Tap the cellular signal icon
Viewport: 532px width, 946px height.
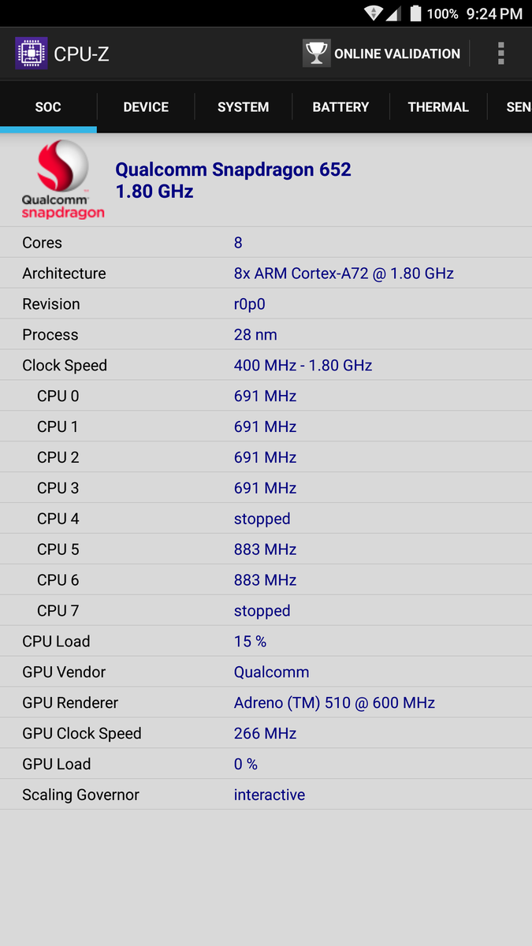click(393, 13)
